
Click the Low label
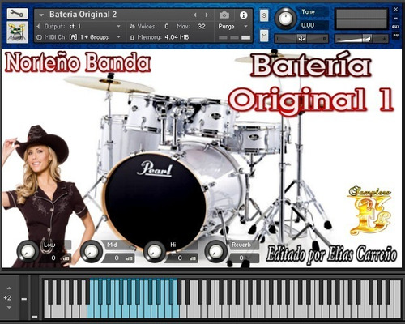[49, 245]
